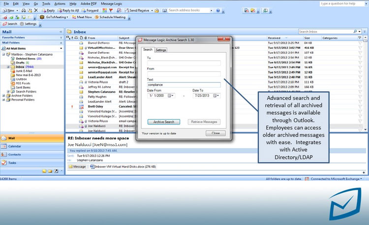Image resolution: width=369 pixels, height=225 pixels.
Task: Click the Reply to All toolbar button
Action: point(68,10)
